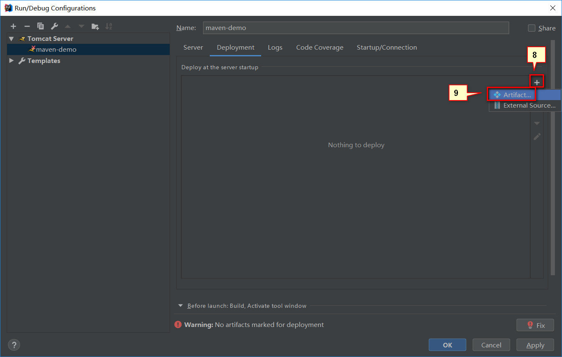Move configuration up in the list
562x357 pixels.
click(68, 27)
